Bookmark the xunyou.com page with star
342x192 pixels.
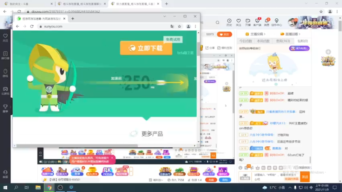click(179, 26)
